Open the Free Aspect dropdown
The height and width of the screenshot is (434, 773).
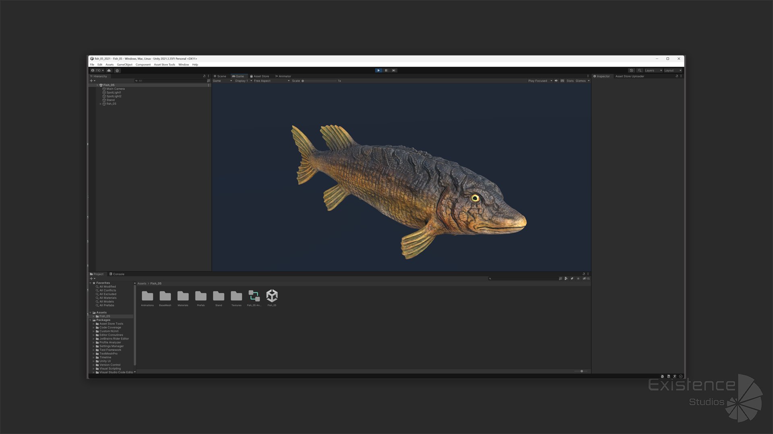(272, 81)
